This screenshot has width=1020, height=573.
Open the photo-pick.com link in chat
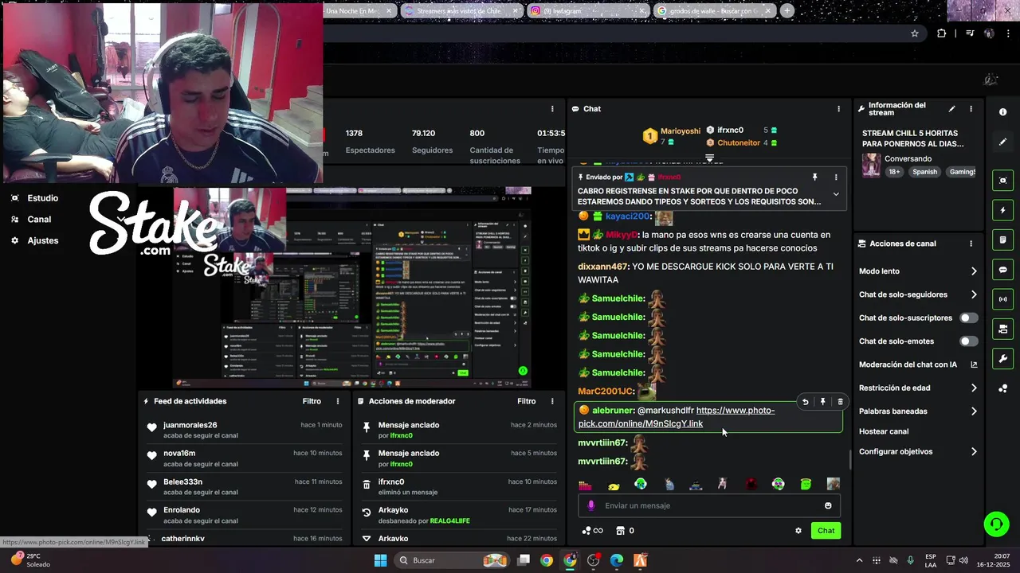tap(677, 417)
